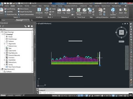Image resolution: width=133 pixels, height=99 pixels.
Task: Click the Attach reference icon
Action: pos(59,10)
